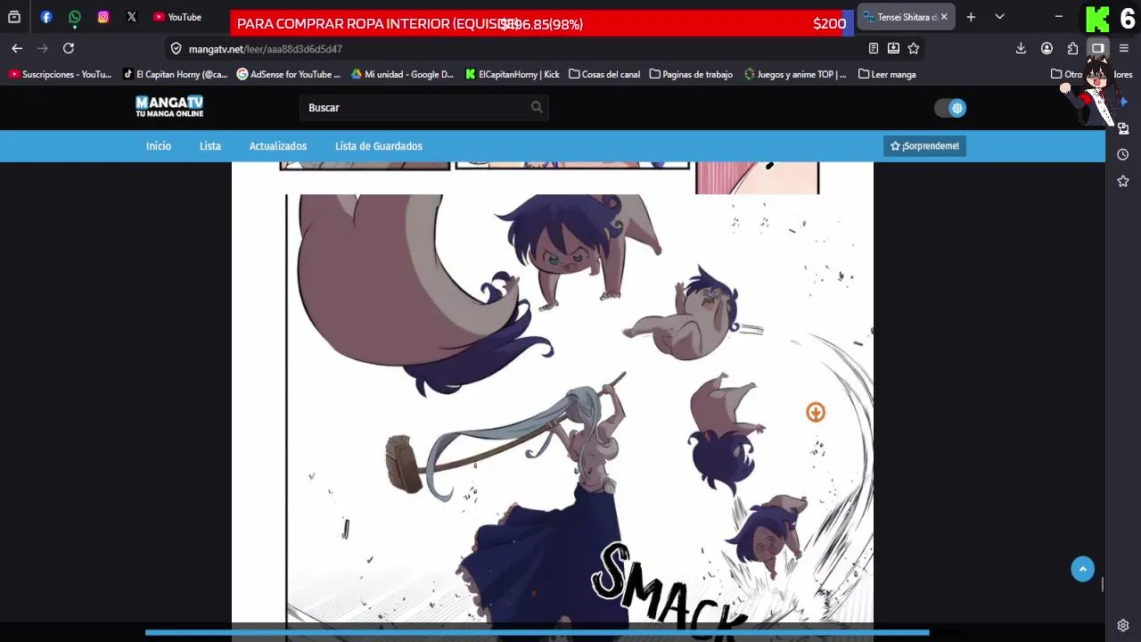Toggle reader view icon in address bar

[874, 49]
